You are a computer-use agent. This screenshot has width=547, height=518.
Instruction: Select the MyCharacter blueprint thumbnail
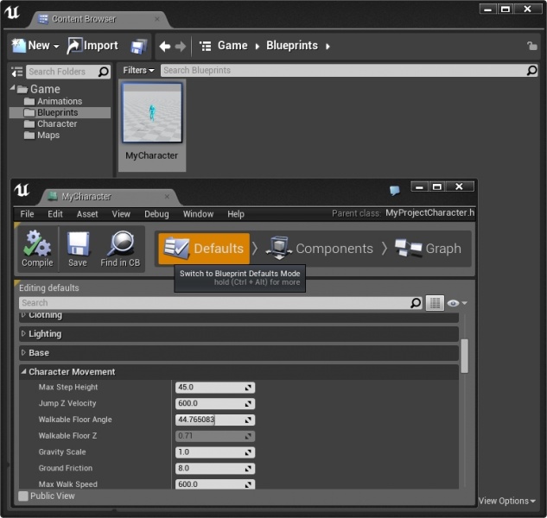pos(152,112)
